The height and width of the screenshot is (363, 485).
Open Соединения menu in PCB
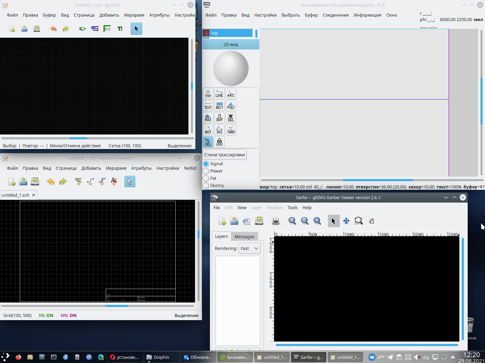point(336,15)
